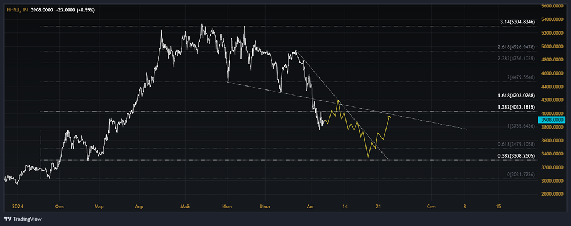Select the 0(3031.7226) Fibonacci level label
Image resolution: width=571 pixels, height=226 pixels.
click(521, 174)
